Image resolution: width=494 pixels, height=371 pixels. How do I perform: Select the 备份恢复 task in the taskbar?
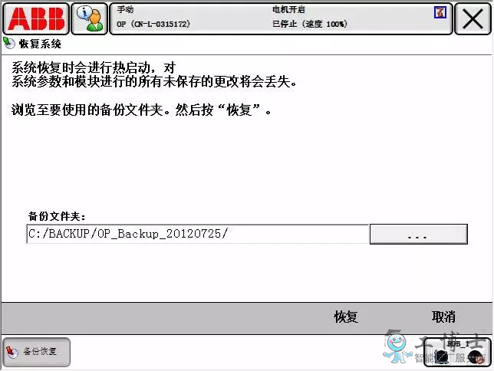click(36, 352)
